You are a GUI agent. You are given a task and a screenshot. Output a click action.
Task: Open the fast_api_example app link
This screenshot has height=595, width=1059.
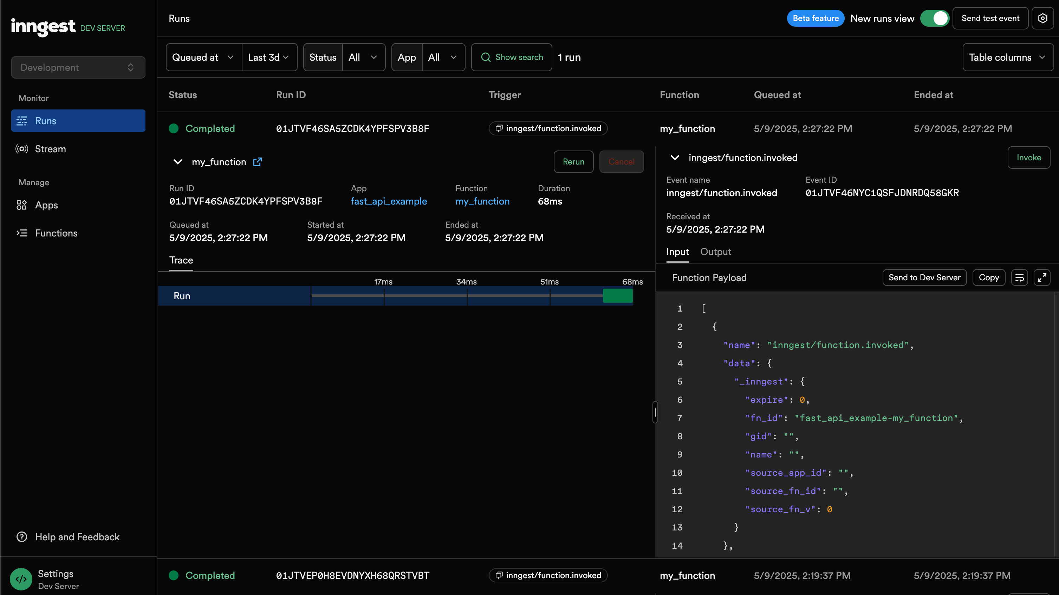389,201
